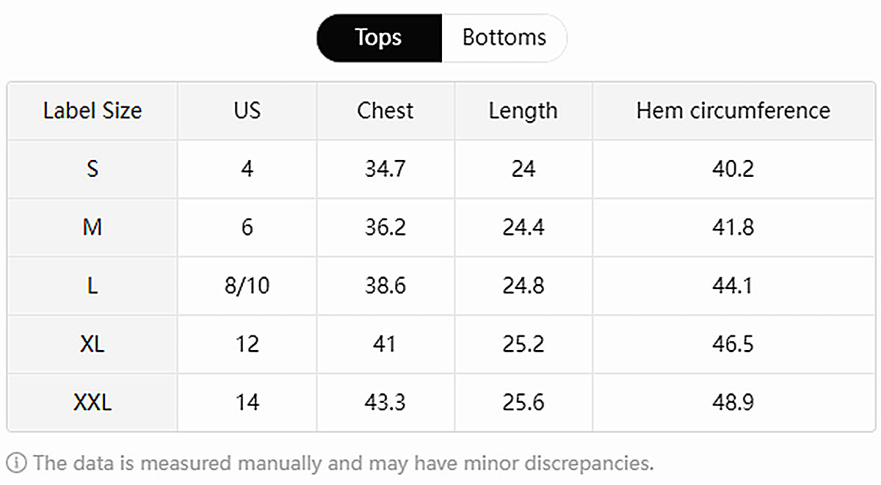Click the Chest column header

(385, 111)
